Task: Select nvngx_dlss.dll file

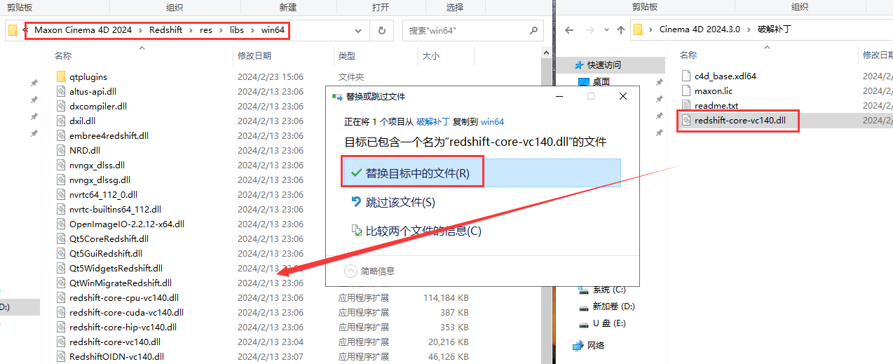Action: point(97,166)
